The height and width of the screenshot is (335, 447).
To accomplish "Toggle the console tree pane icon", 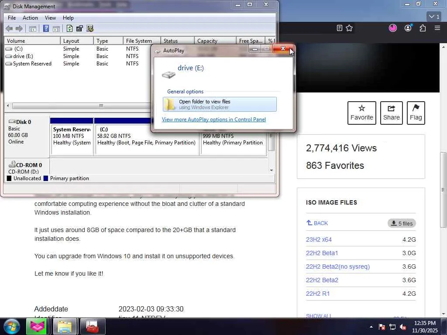I will coord(32,28).
